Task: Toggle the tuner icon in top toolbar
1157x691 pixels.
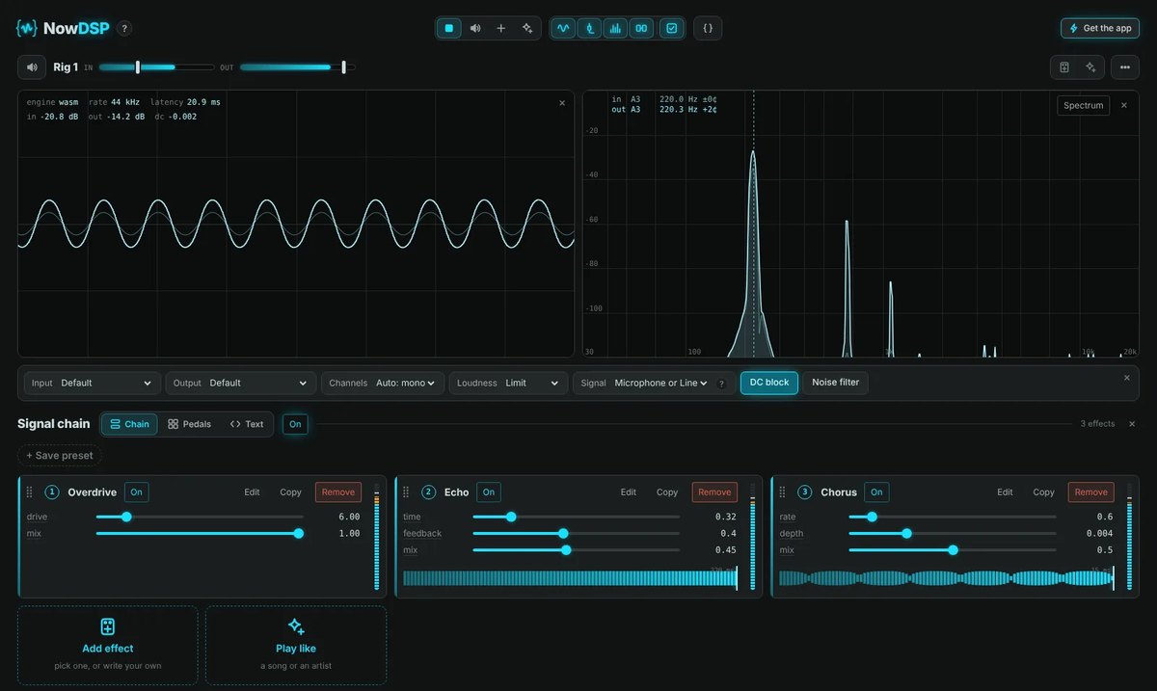Action: click(x=590, y=28)
